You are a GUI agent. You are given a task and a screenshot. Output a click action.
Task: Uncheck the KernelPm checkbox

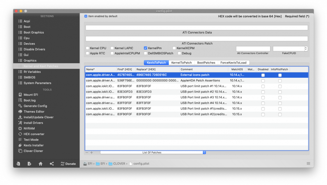[x=146, y=48]
